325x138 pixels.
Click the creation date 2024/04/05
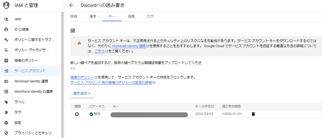pos(204,114)
